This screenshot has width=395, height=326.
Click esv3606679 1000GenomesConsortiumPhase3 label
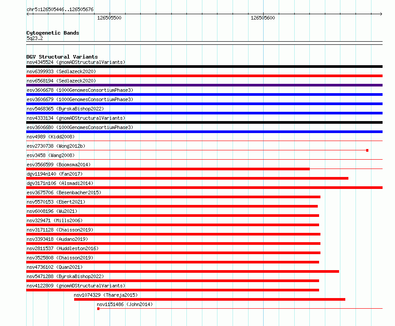(80, 99)
